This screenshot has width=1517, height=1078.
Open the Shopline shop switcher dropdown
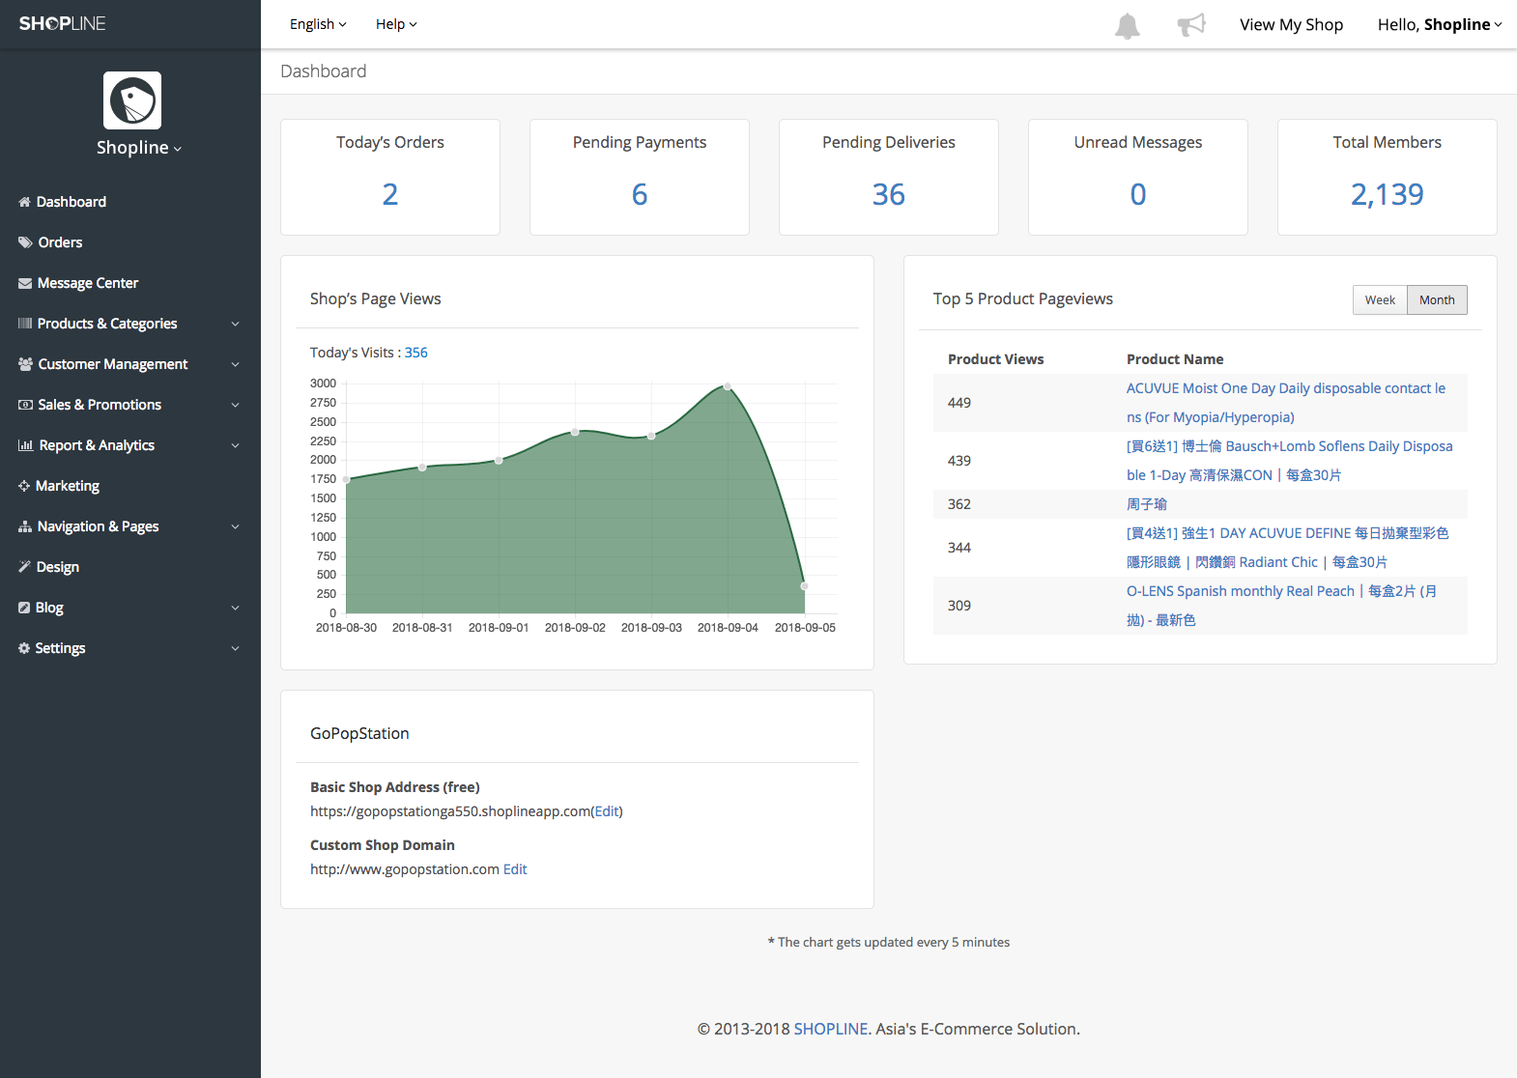click(139, 147)
